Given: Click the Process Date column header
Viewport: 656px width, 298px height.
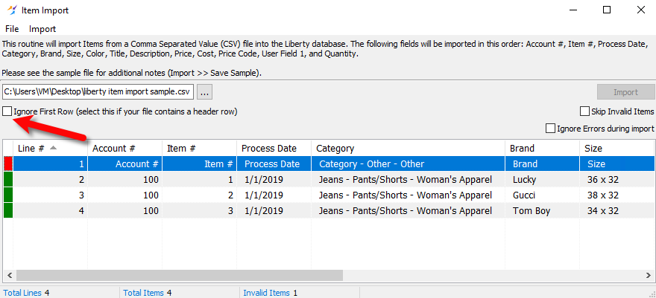Looking at the screenshot, I should pos(274,148).
